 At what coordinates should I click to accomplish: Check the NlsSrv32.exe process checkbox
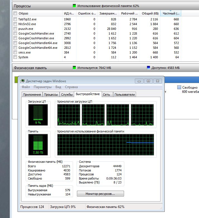click(15, 24)
